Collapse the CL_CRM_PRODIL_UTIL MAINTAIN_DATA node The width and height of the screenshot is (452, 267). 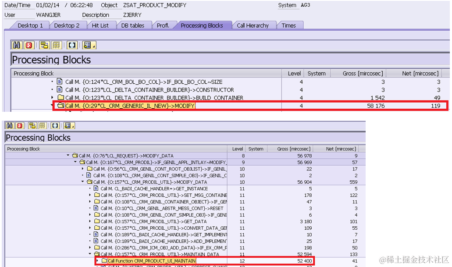point(90,254)
